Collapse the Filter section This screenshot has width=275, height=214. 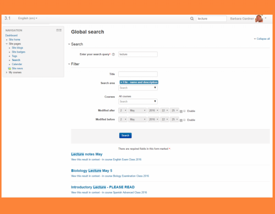pos(74,64)
